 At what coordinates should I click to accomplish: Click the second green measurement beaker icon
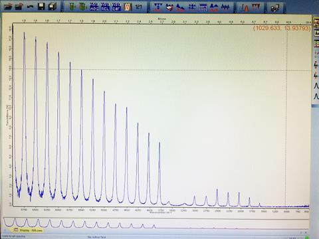coord(82,7)
